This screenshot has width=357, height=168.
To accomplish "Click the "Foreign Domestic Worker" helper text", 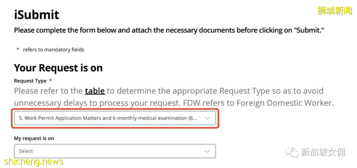I will [x=284, y=103].
